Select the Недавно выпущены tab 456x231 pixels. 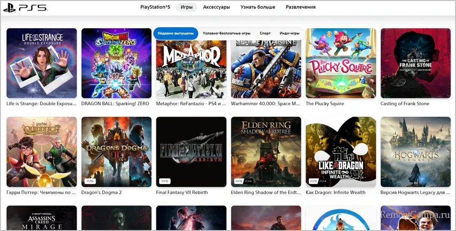coord(176,33)
